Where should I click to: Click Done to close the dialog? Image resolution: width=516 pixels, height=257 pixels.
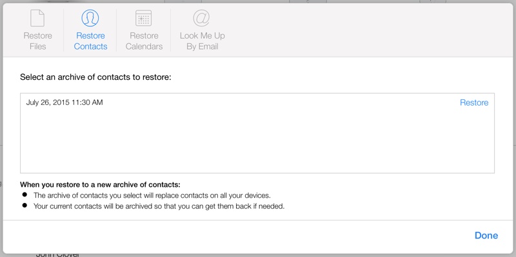(x=486, y=235)
